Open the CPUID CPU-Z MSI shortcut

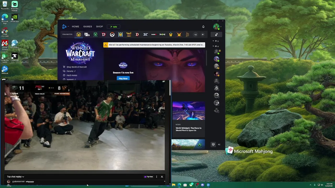[x=5, y=32]
